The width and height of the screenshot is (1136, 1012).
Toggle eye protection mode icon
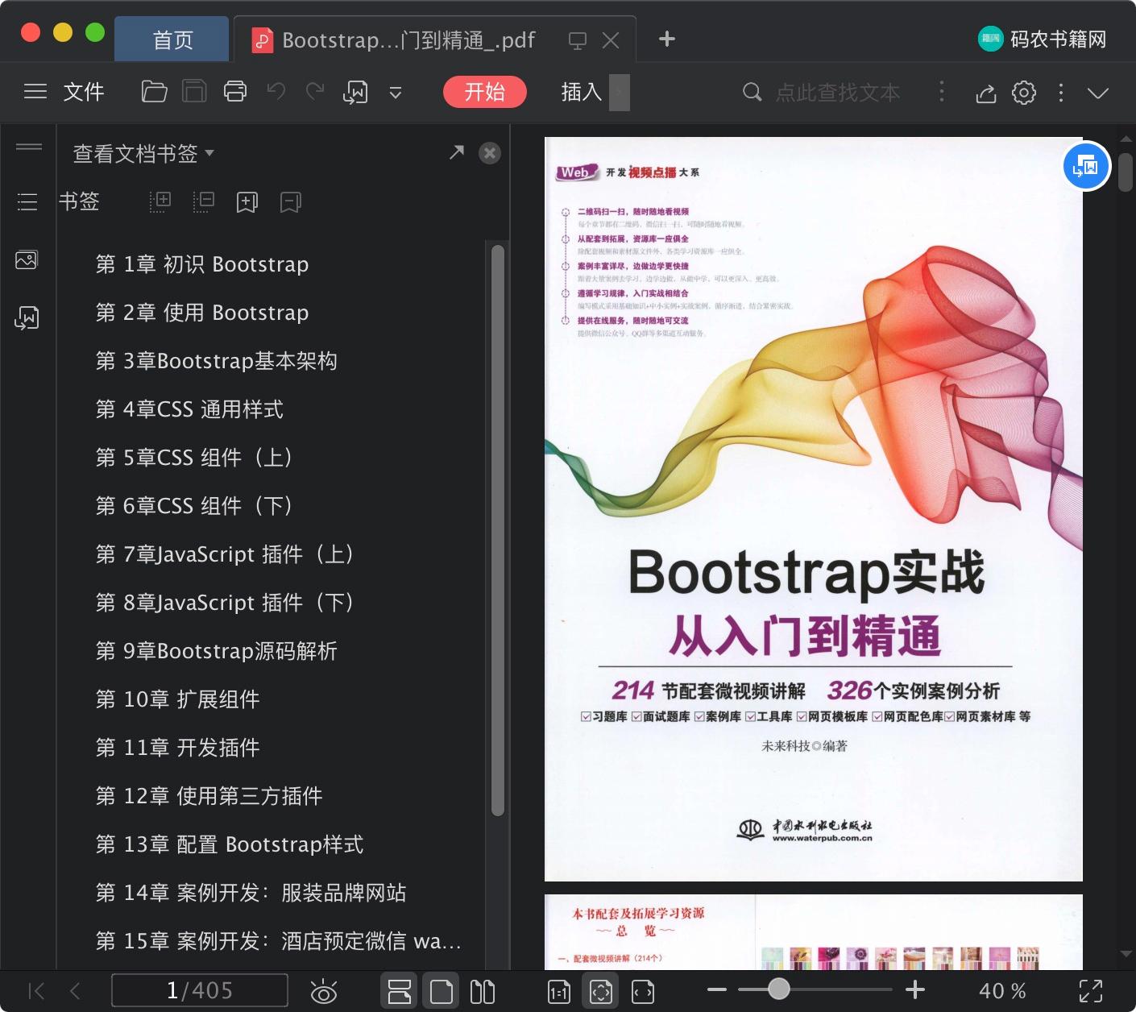[x=324, y=992]
